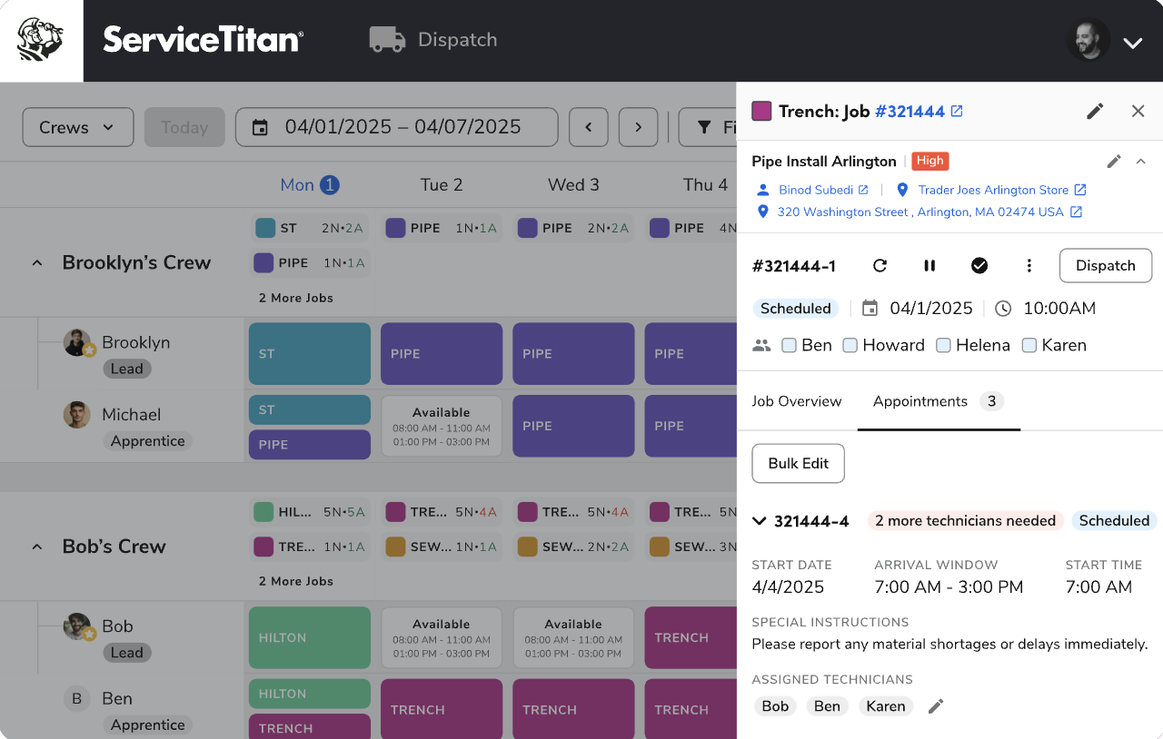Expand the user account chevron menu
Image resolution: width=1163 pixels, height=739 pixels.
point(1133,43)
